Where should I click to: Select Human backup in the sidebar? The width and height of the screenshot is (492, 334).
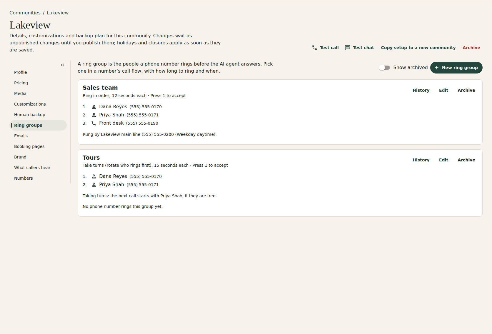coord(38,115)
